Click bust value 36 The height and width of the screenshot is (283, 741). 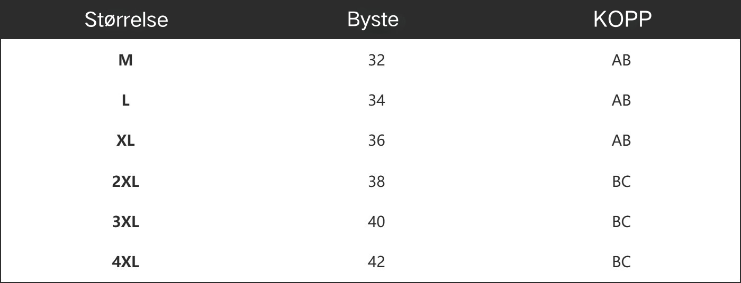(x=376, y=141)
